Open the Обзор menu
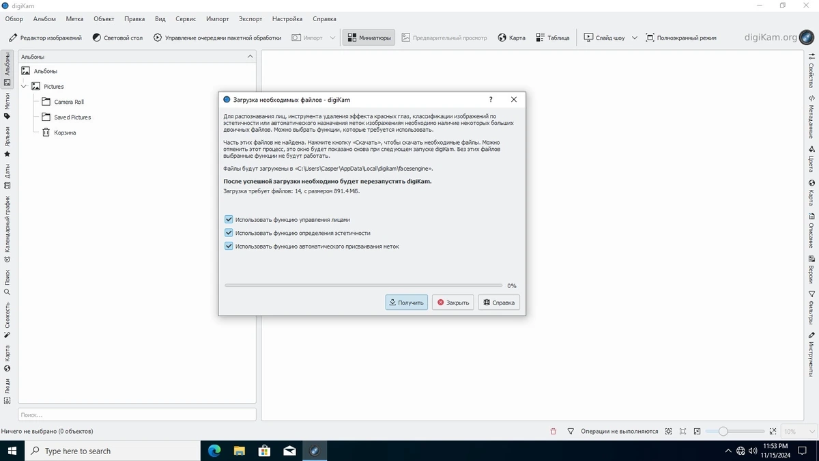The height and width of the screenshot is (461, 819). click(x=14, y=18)
